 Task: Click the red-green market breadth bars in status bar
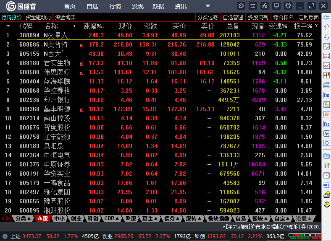coord(305,235)
